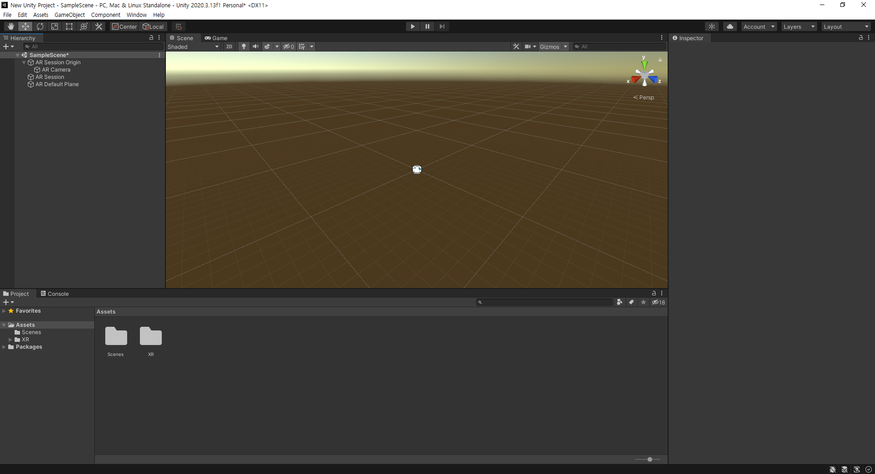The width and height of the screenshot is (875, 474).
Task: Toggle scene effects like skybox
Action: tap(267, 46)
